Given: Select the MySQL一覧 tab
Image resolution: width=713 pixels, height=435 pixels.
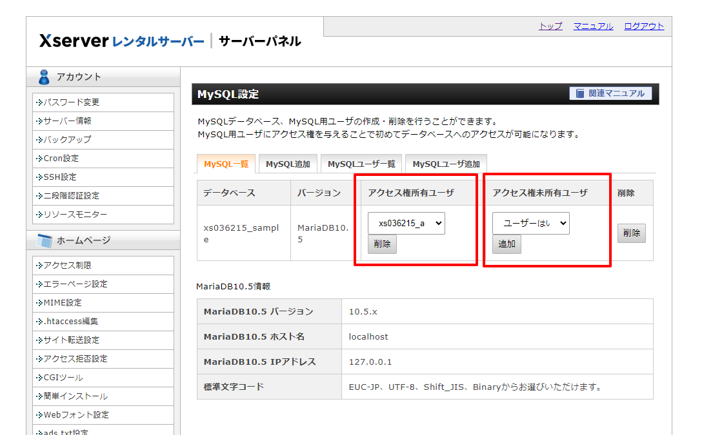Looking at the screenshot, I should tap(226, 163).
